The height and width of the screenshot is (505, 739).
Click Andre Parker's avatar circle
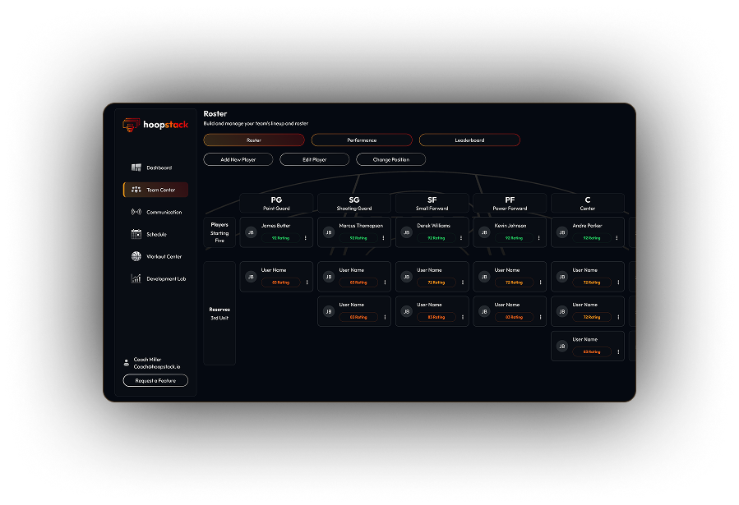click(x=561, y=232)
